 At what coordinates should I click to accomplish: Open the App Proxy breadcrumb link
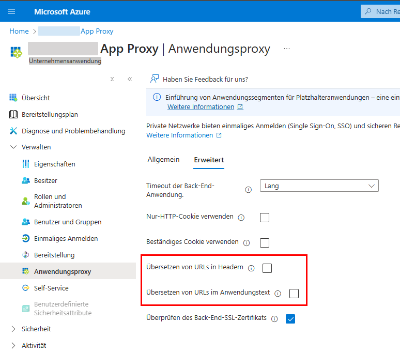point(97,31)
